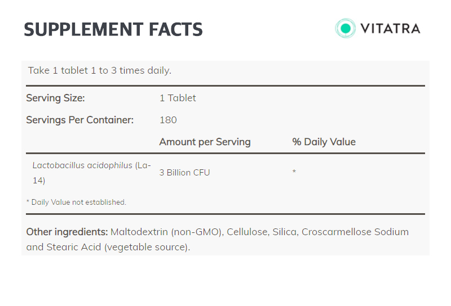Click the Croscarmellose Sodium ingredient text
The image size is (451, 306).
[355, 232]
